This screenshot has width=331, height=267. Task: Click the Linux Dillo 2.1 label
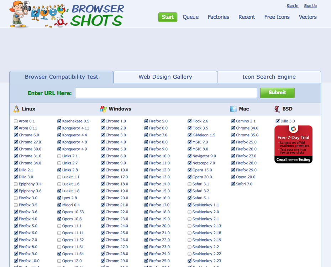[x=26, y=170]
